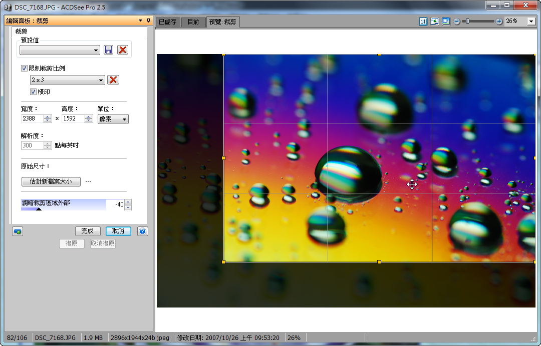
Task: Click the fit image to window icon
Action: [434, 21]
